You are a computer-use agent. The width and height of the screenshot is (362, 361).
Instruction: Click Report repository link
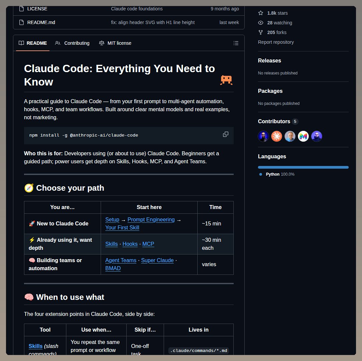(x=276, y=42)
